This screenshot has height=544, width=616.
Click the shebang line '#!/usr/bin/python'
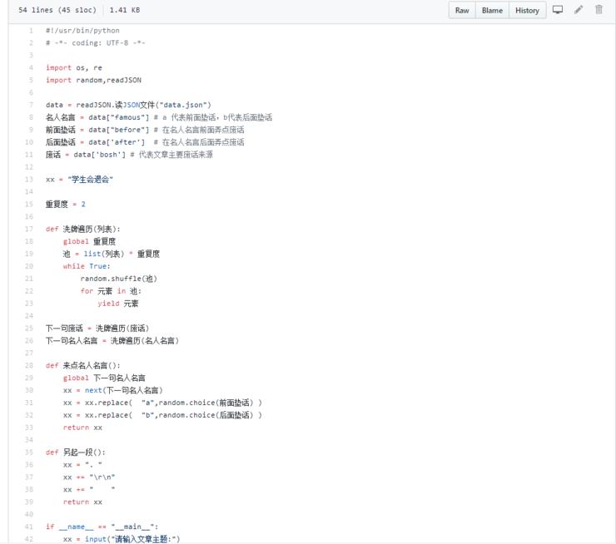pyautogui.click(x=82, y=31)
